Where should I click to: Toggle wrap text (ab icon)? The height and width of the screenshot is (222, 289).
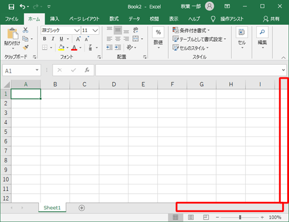click(x=136, y=30)
